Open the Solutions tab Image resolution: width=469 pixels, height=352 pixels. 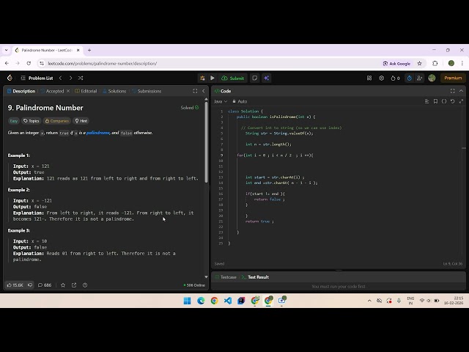[x=114, y=91]
